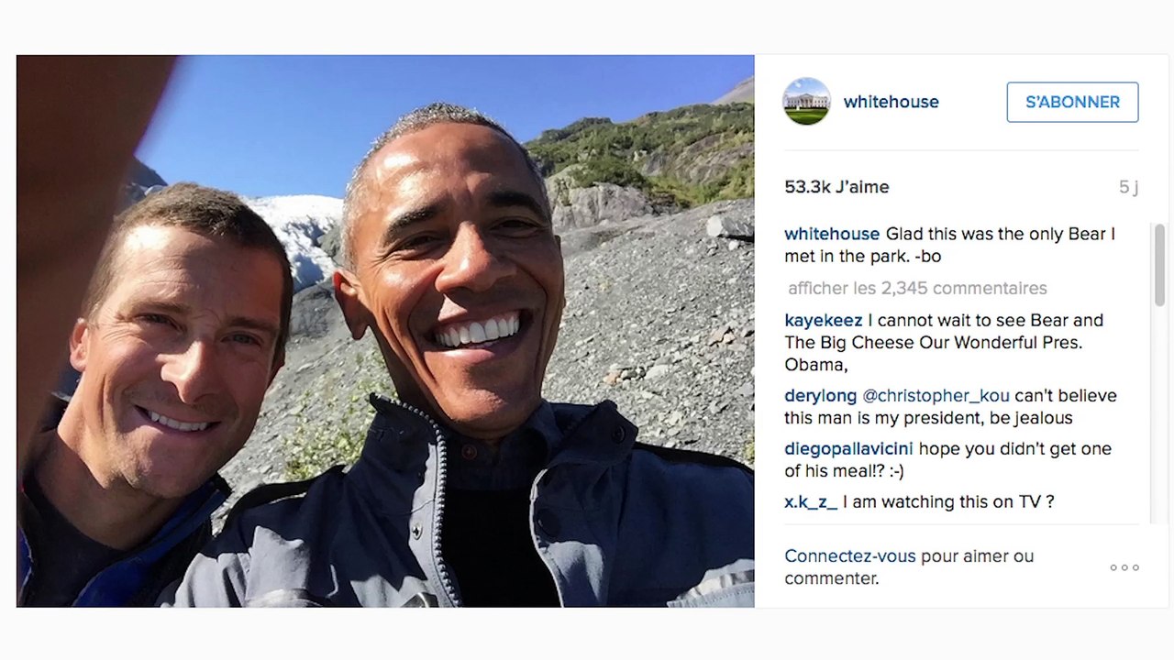
Task: Open whitehouse username beside the profile picture
Action: click(891, 102)
